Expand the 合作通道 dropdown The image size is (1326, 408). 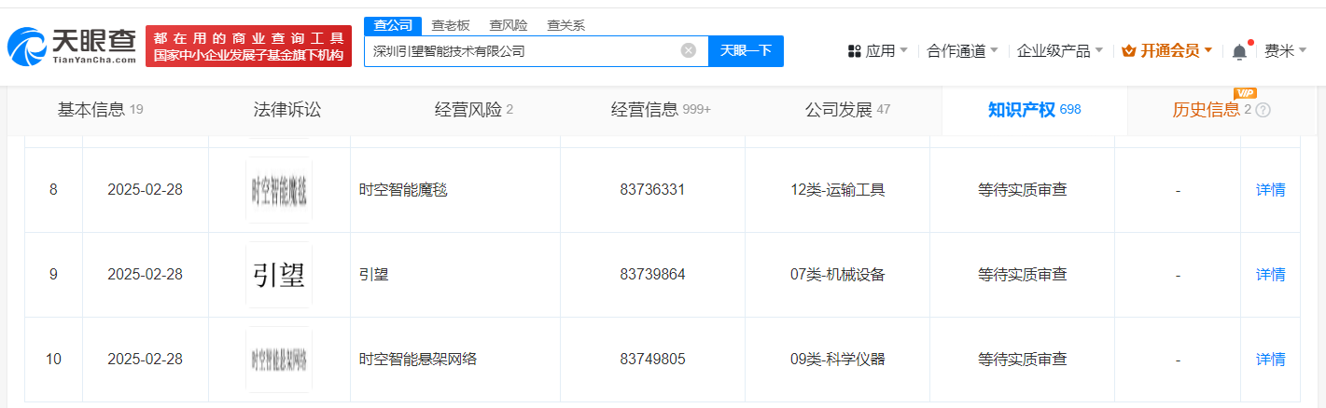click(962, 51)
